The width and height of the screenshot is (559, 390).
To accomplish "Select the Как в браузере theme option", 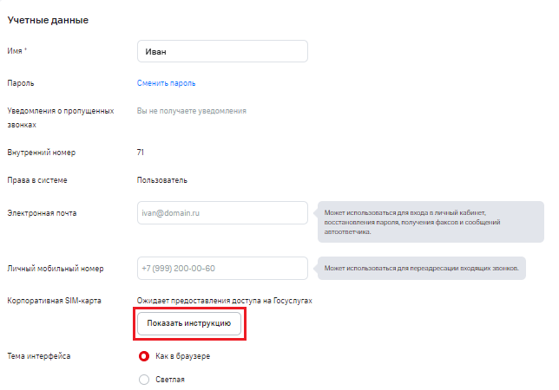I will [145, 356].
